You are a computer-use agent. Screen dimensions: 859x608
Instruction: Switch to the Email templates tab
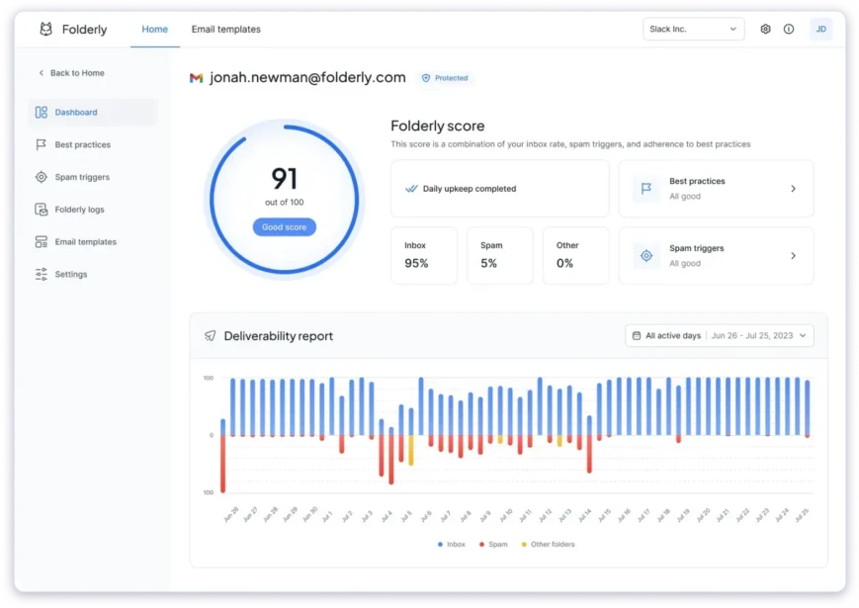tap(226, 30)
